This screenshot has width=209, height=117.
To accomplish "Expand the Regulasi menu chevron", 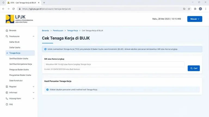I will point(33,87).
